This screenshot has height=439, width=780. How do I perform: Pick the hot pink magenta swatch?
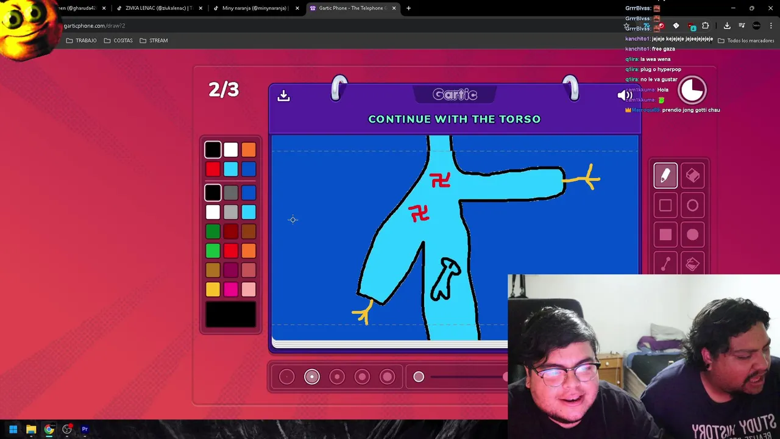click(230, 289)
